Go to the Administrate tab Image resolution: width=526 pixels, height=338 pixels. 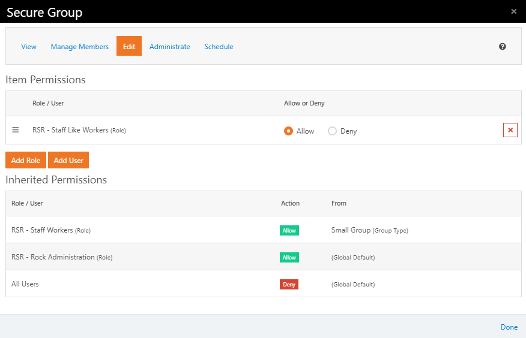click(x=170, y=47)
